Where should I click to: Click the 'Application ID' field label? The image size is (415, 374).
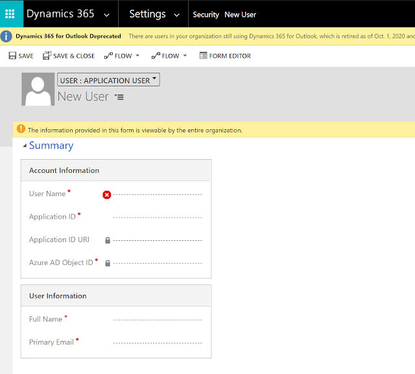point(53,217)
